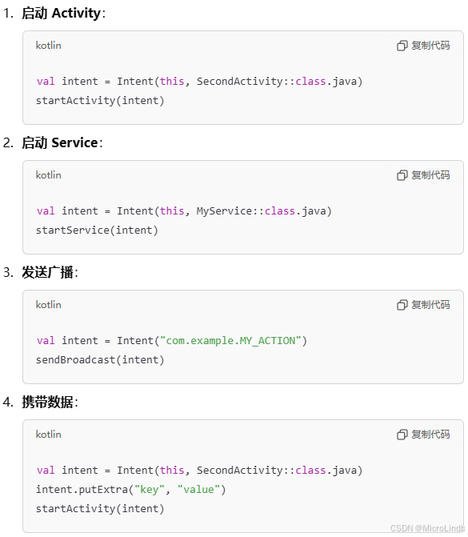
Task: Click the copy icon in the 启动 Service code block
Action: click(402, 175)
